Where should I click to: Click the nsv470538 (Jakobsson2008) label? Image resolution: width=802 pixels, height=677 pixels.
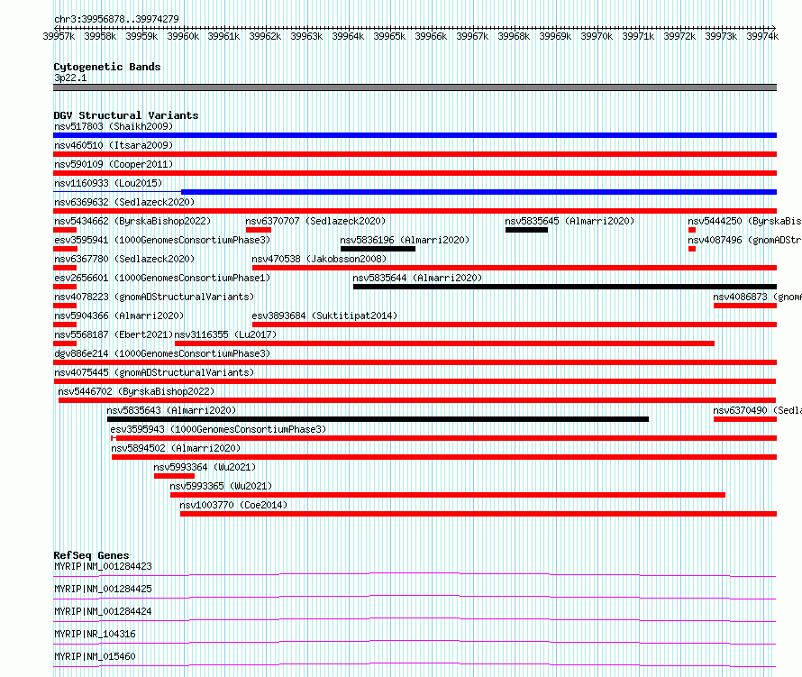coord(319,259)
